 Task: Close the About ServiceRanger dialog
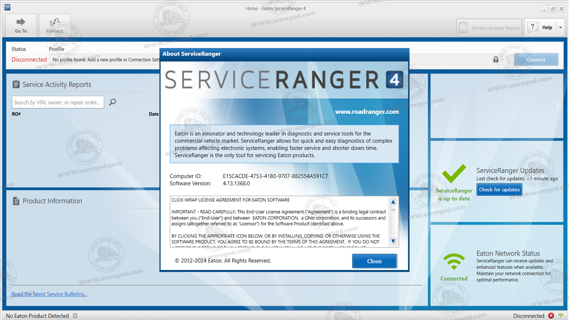click(374, 261)
